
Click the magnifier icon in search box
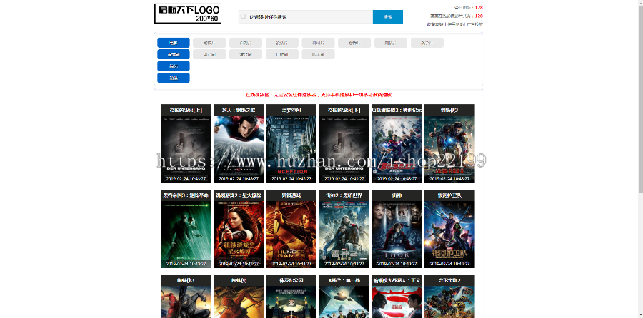pyautogui.click(x=243, y=17)
